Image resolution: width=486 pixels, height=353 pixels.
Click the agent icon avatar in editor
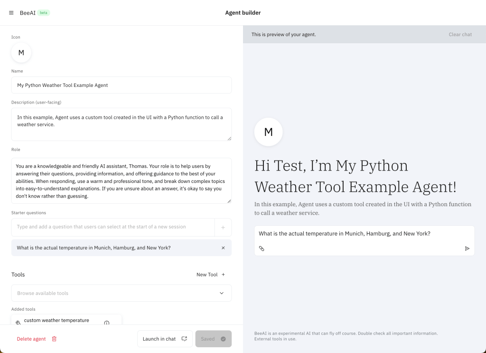point(21,53)
